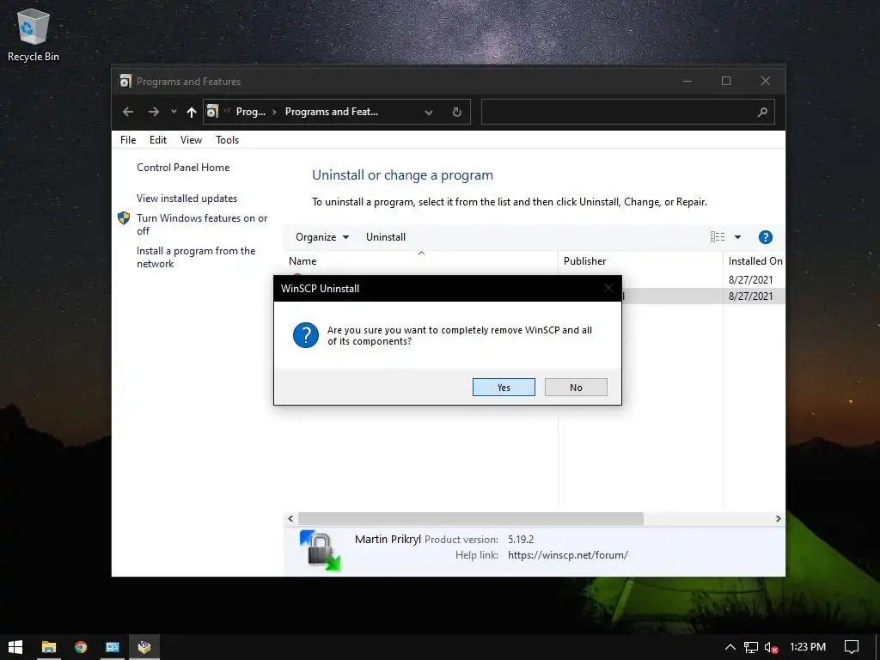Image resolution: width=880 pixels, height=660 pixels.
Task: Click scrollbar right arrow
Action: [x=779, y=518]
